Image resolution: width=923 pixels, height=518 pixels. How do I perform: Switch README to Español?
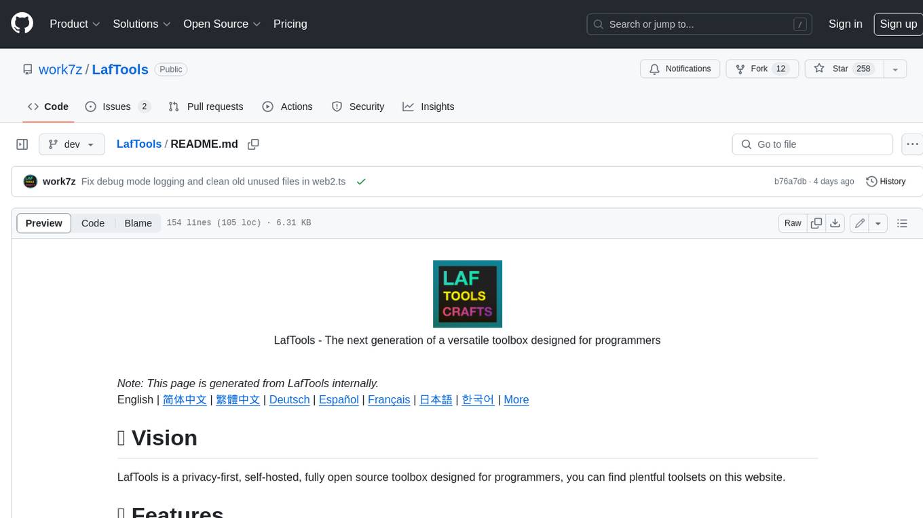[339, 400]
